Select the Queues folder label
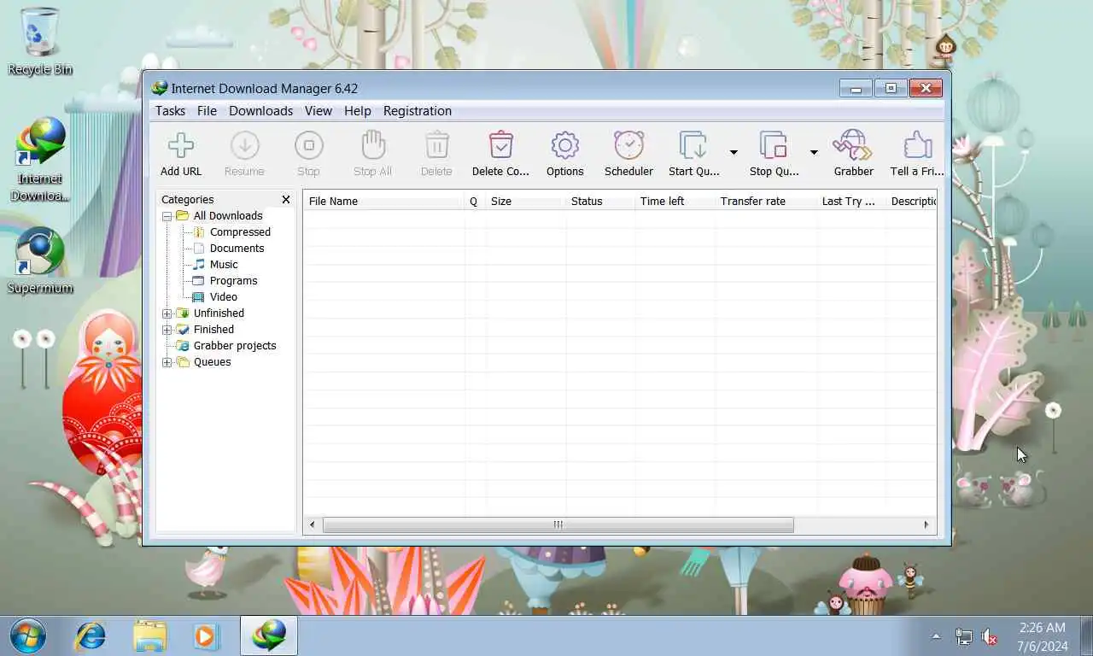The image size is (1093, 656). point(213,362)
